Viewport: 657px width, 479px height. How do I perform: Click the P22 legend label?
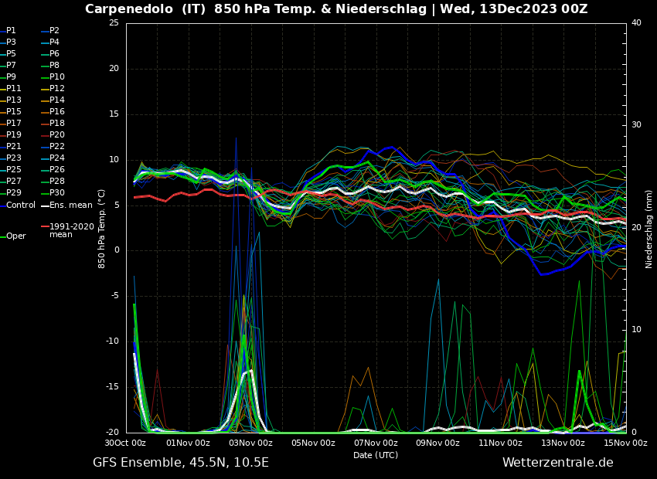coord(57,147)
